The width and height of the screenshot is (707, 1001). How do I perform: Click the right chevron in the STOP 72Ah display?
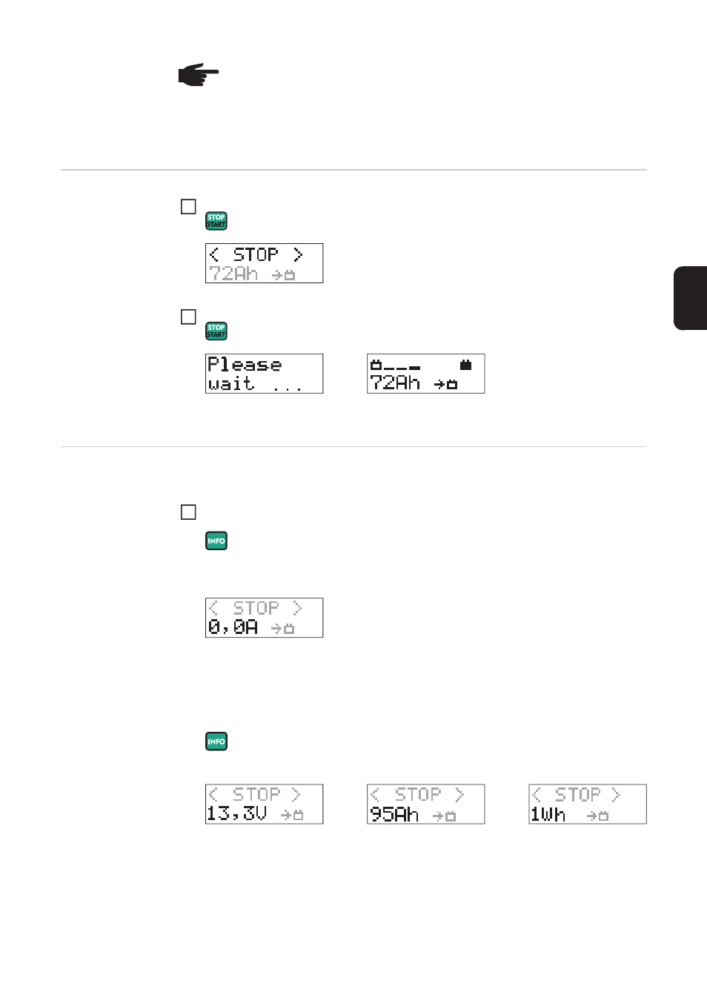(x=298, y=255)
